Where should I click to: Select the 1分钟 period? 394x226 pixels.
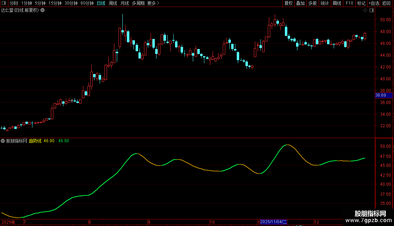(26, 3)
